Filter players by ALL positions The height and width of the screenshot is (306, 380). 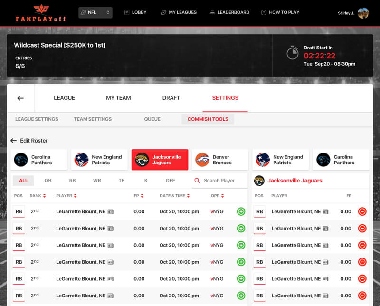tap(23, 181)
